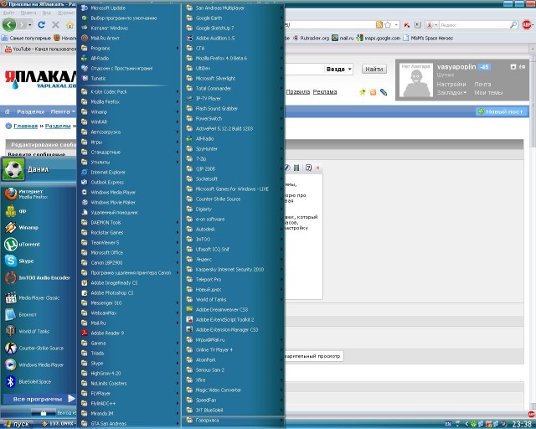Click the taskbar clock showing 23:38

pos(521,425)
